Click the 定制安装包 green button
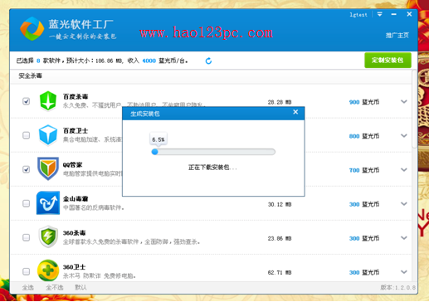 388,60
